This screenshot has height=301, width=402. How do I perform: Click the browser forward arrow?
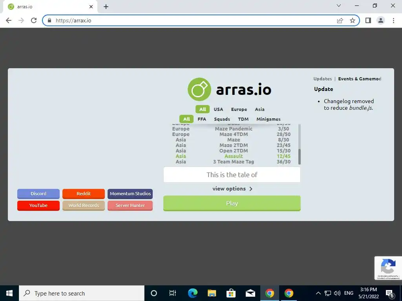[21, 20]
